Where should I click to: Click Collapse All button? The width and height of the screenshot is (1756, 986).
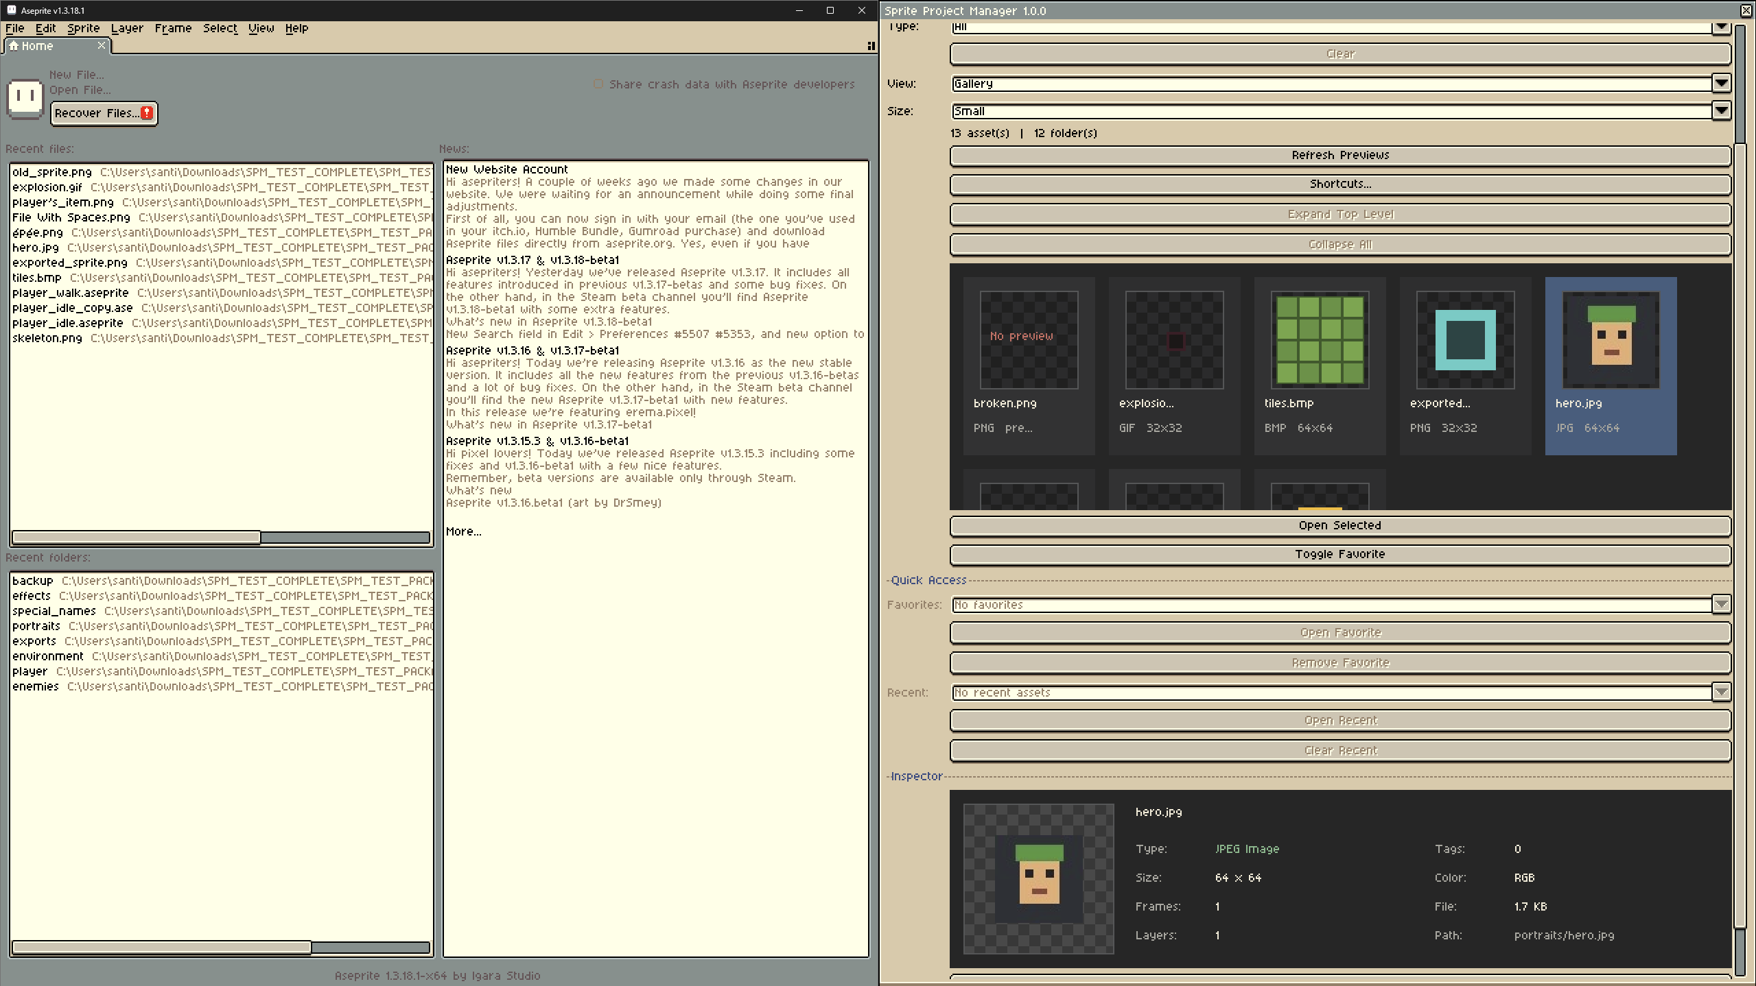point(1341,244)
